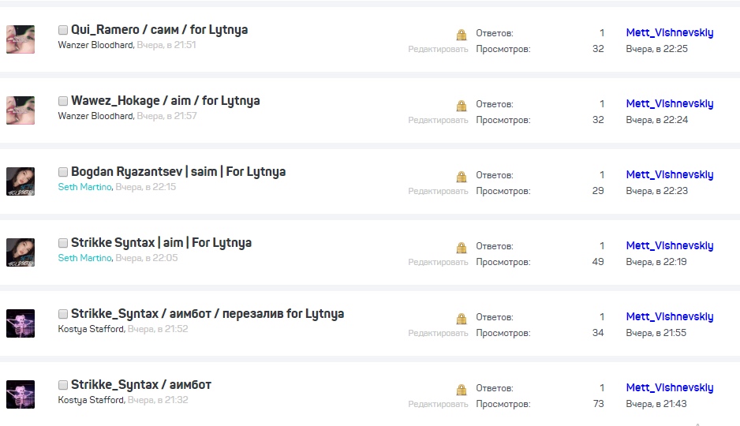740x426 pixels.
Task: Click Редактировать for Qui_Ramero thread
Action: pyautogui.click(x=438, y=49)
